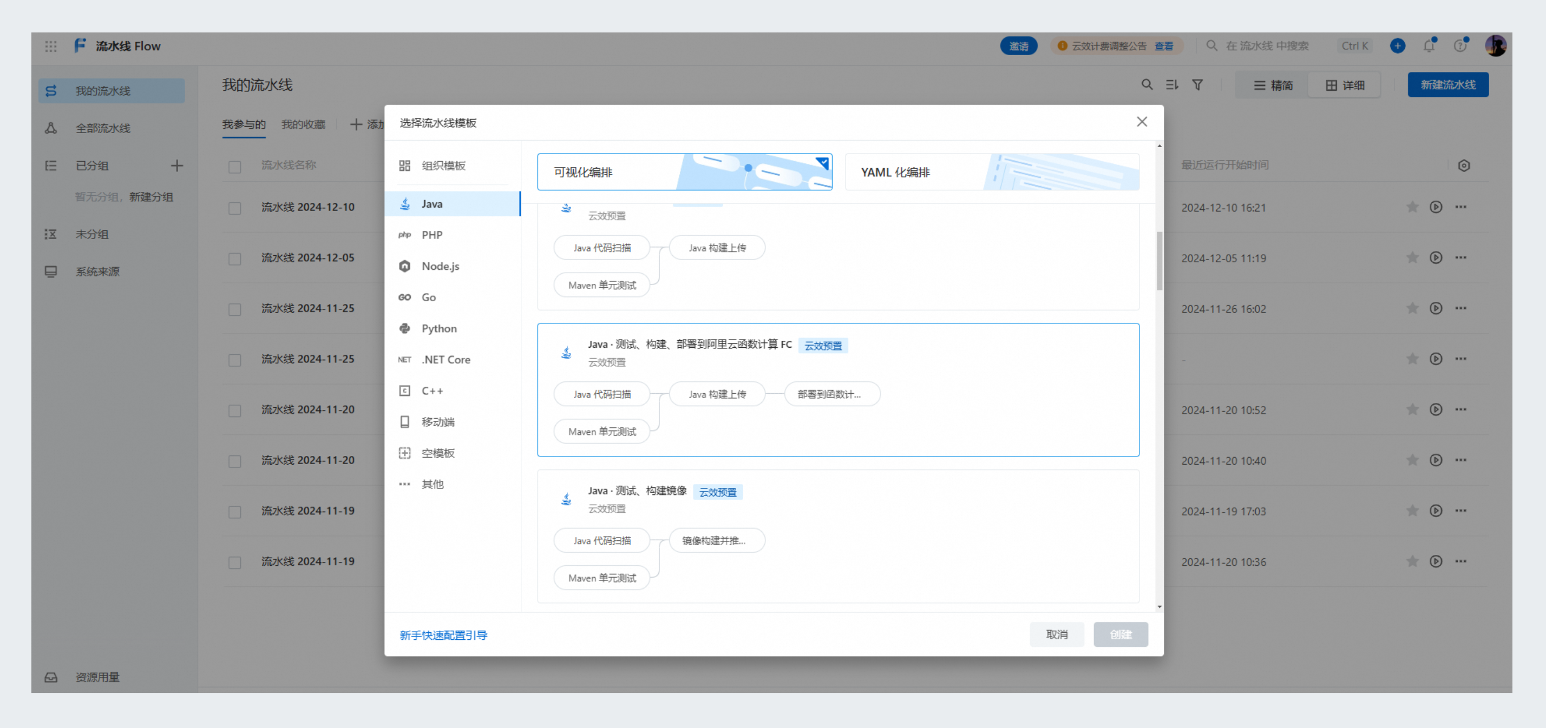
Task: Run the pipeline dated 2024-11-26 16:02
Action: (x=1436, y=308)
